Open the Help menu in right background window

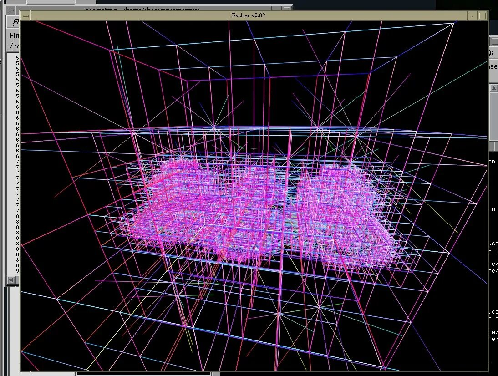coord(491,53)
